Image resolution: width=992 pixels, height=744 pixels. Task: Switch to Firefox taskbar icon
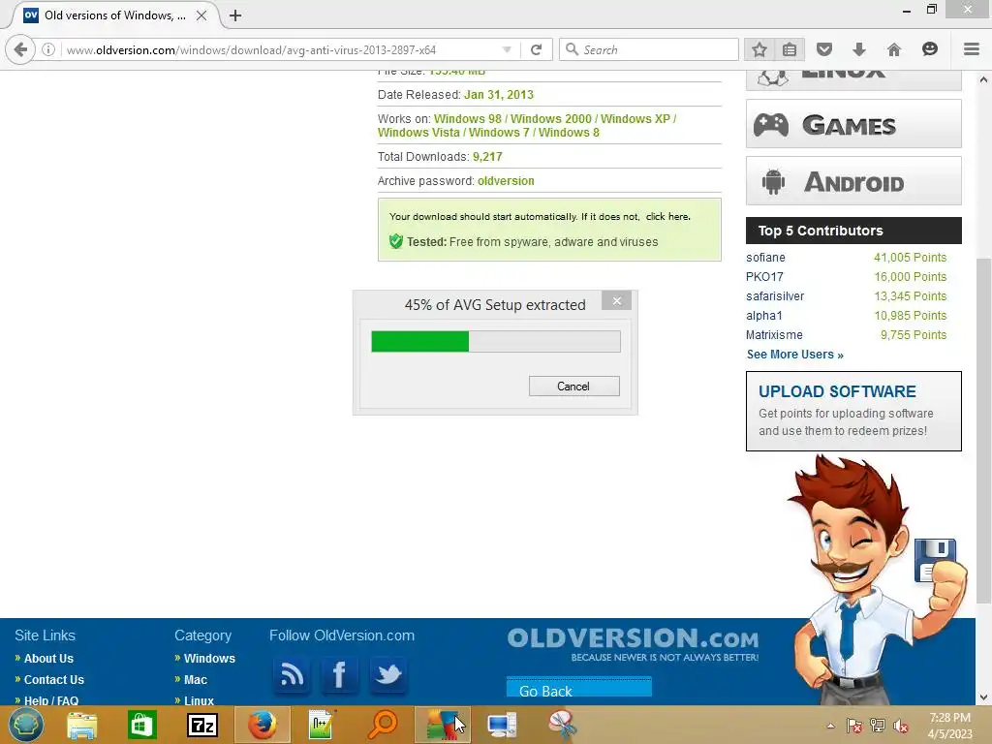(x=263, y=725)
